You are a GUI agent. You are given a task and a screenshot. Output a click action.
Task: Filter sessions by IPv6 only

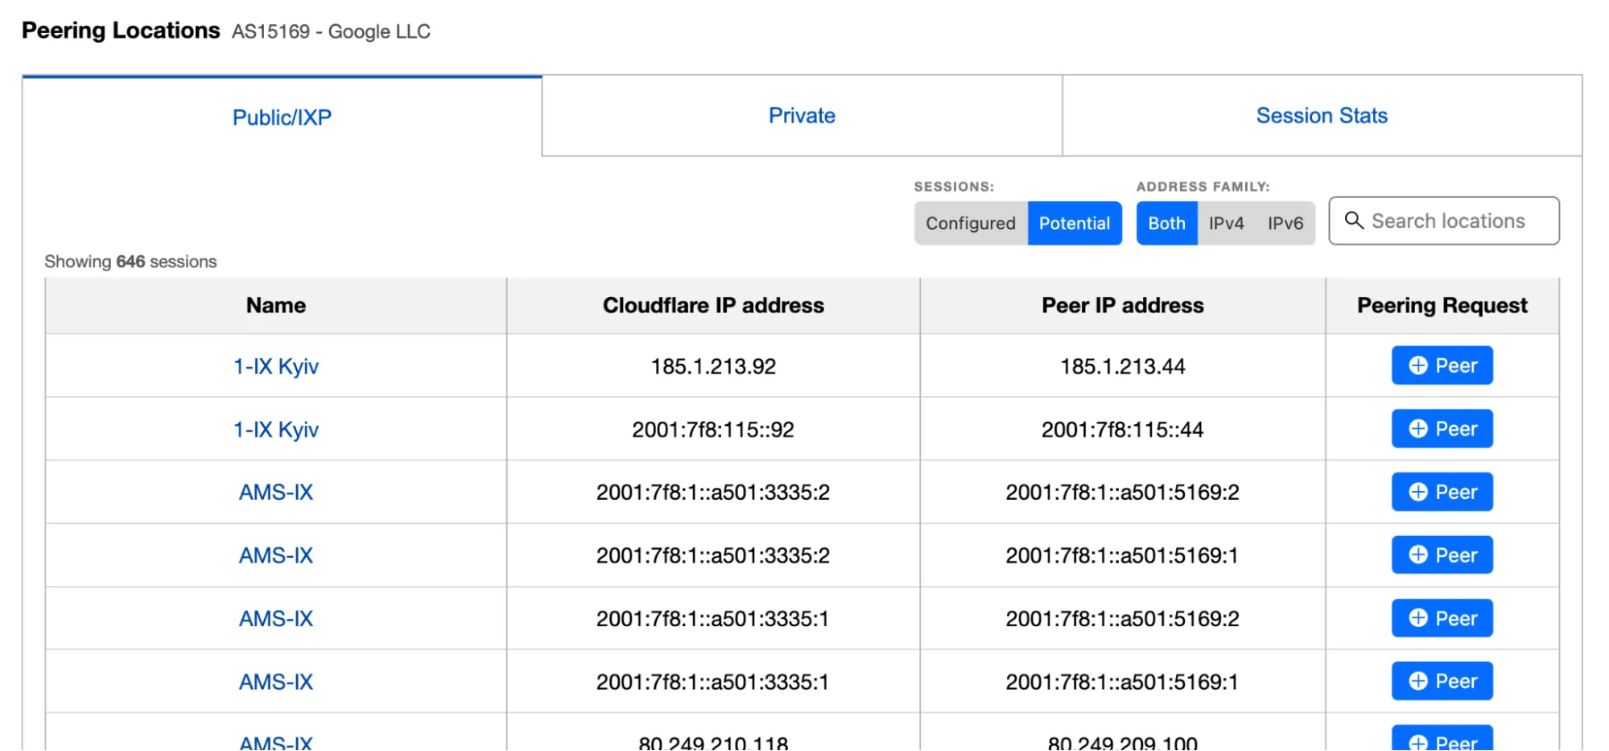[x=1285, y=223]
